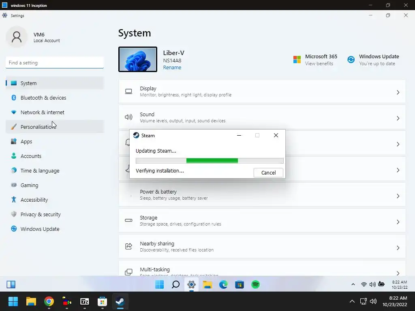Viewport: 415px width, 311px height.
Task: Open the Power & battery row
Action: (x=262, y=195)
